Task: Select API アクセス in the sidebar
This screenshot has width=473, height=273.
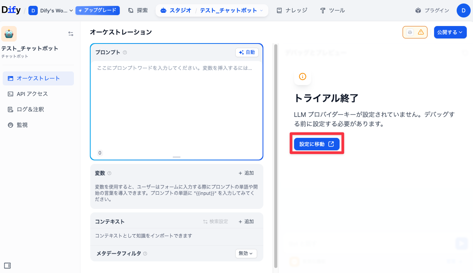Action: [x=32, y=94]
